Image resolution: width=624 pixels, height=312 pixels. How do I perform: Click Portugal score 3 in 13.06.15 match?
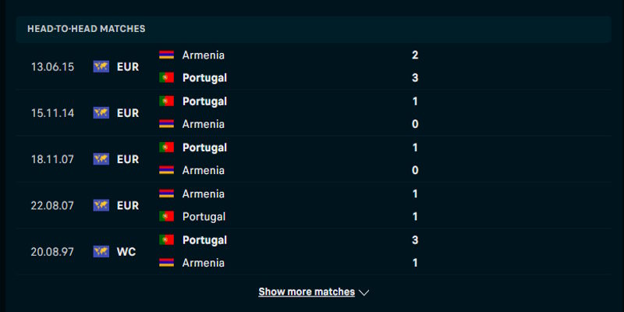(415, 78)
